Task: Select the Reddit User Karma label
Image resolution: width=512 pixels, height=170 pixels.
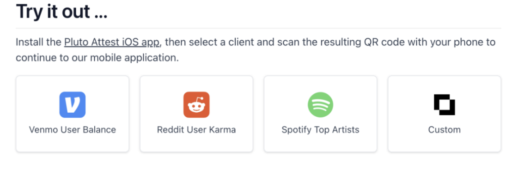Action: click(x=196, y=129)
